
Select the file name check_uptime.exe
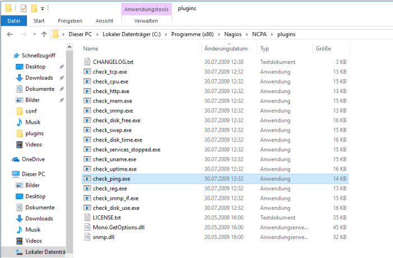pyautogui.click(x=115, y=169)
